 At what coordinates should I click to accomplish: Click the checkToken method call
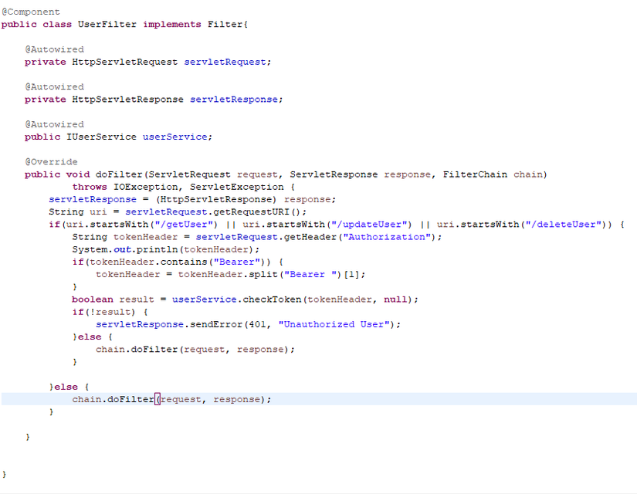coord(272,299)
